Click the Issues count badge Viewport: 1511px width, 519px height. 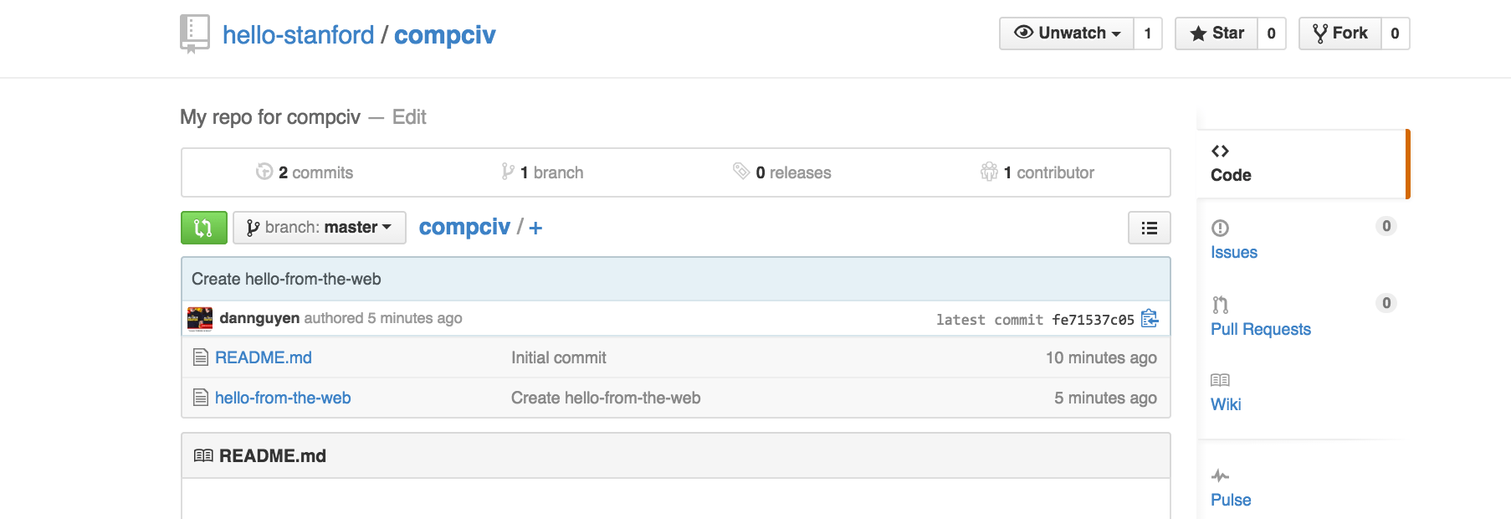point(1386,226)
